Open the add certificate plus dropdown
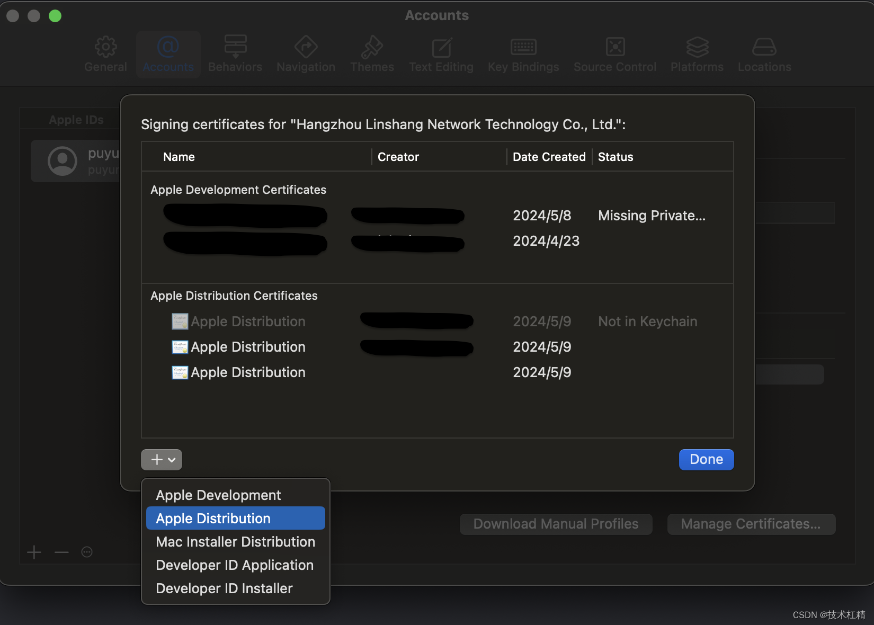The width and height of the screenshot is (874, 625). (162, 460)
